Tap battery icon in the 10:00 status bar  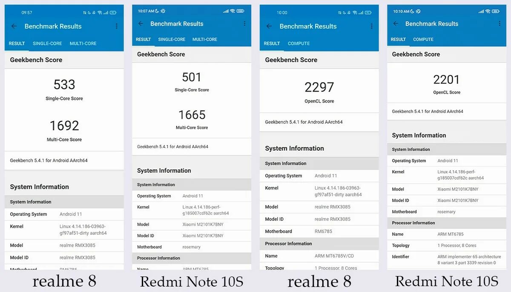[368, 13]
